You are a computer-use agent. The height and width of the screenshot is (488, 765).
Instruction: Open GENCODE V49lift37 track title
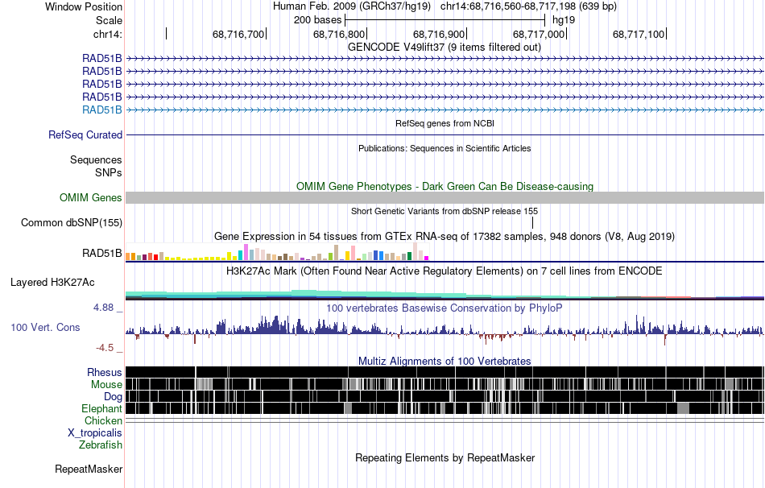445,48
